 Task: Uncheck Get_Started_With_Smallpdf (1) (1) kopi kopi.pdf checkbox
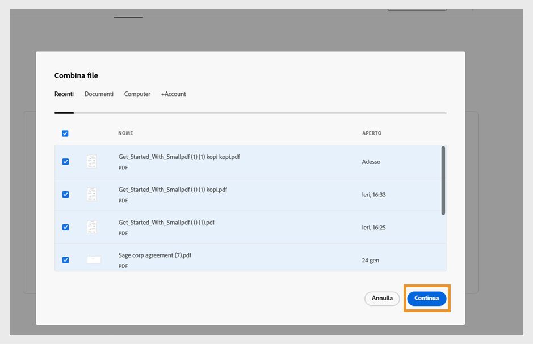point(65,162)
